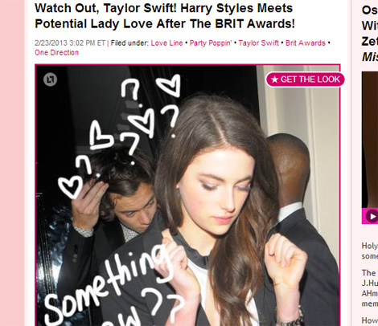Click the sidebar paragraph starting with Holy
Viewport: 378px width, 326px height.
coord(370,251)
